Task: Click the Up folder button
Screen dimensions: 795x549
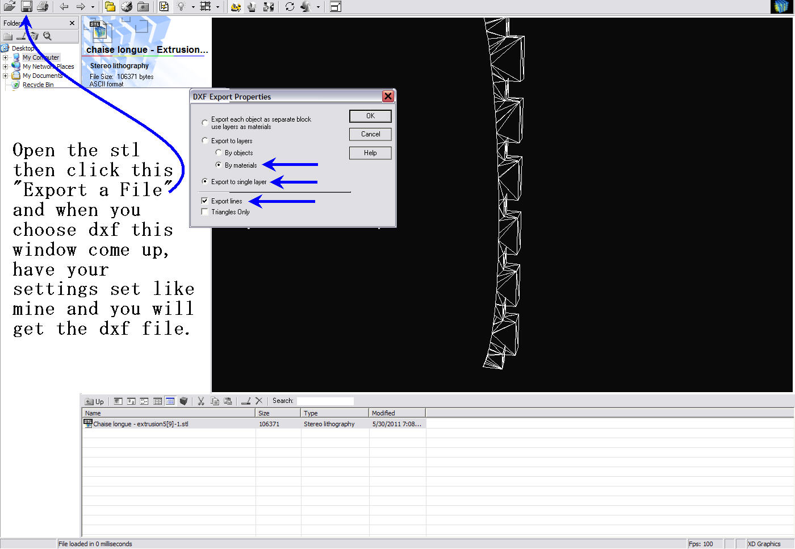Action: [94, 401]
